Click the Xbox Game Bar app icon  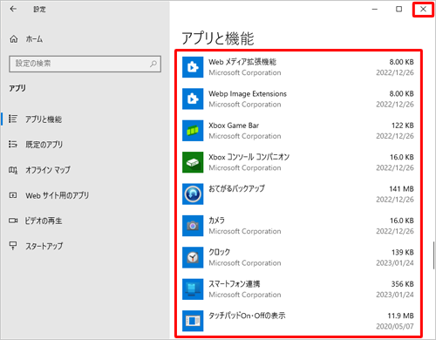193,131
